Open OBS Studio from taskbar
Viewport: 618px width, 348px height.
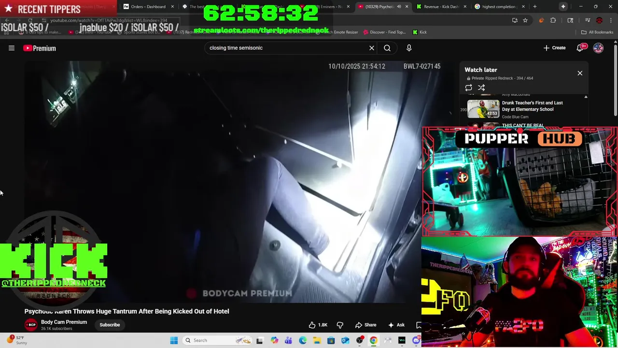pyautogui.click(x=360, y=340)
